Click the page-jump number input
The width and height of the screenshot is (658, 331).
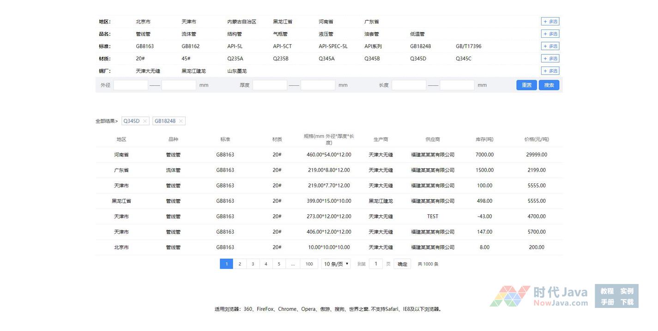click(x=376, y=264)
